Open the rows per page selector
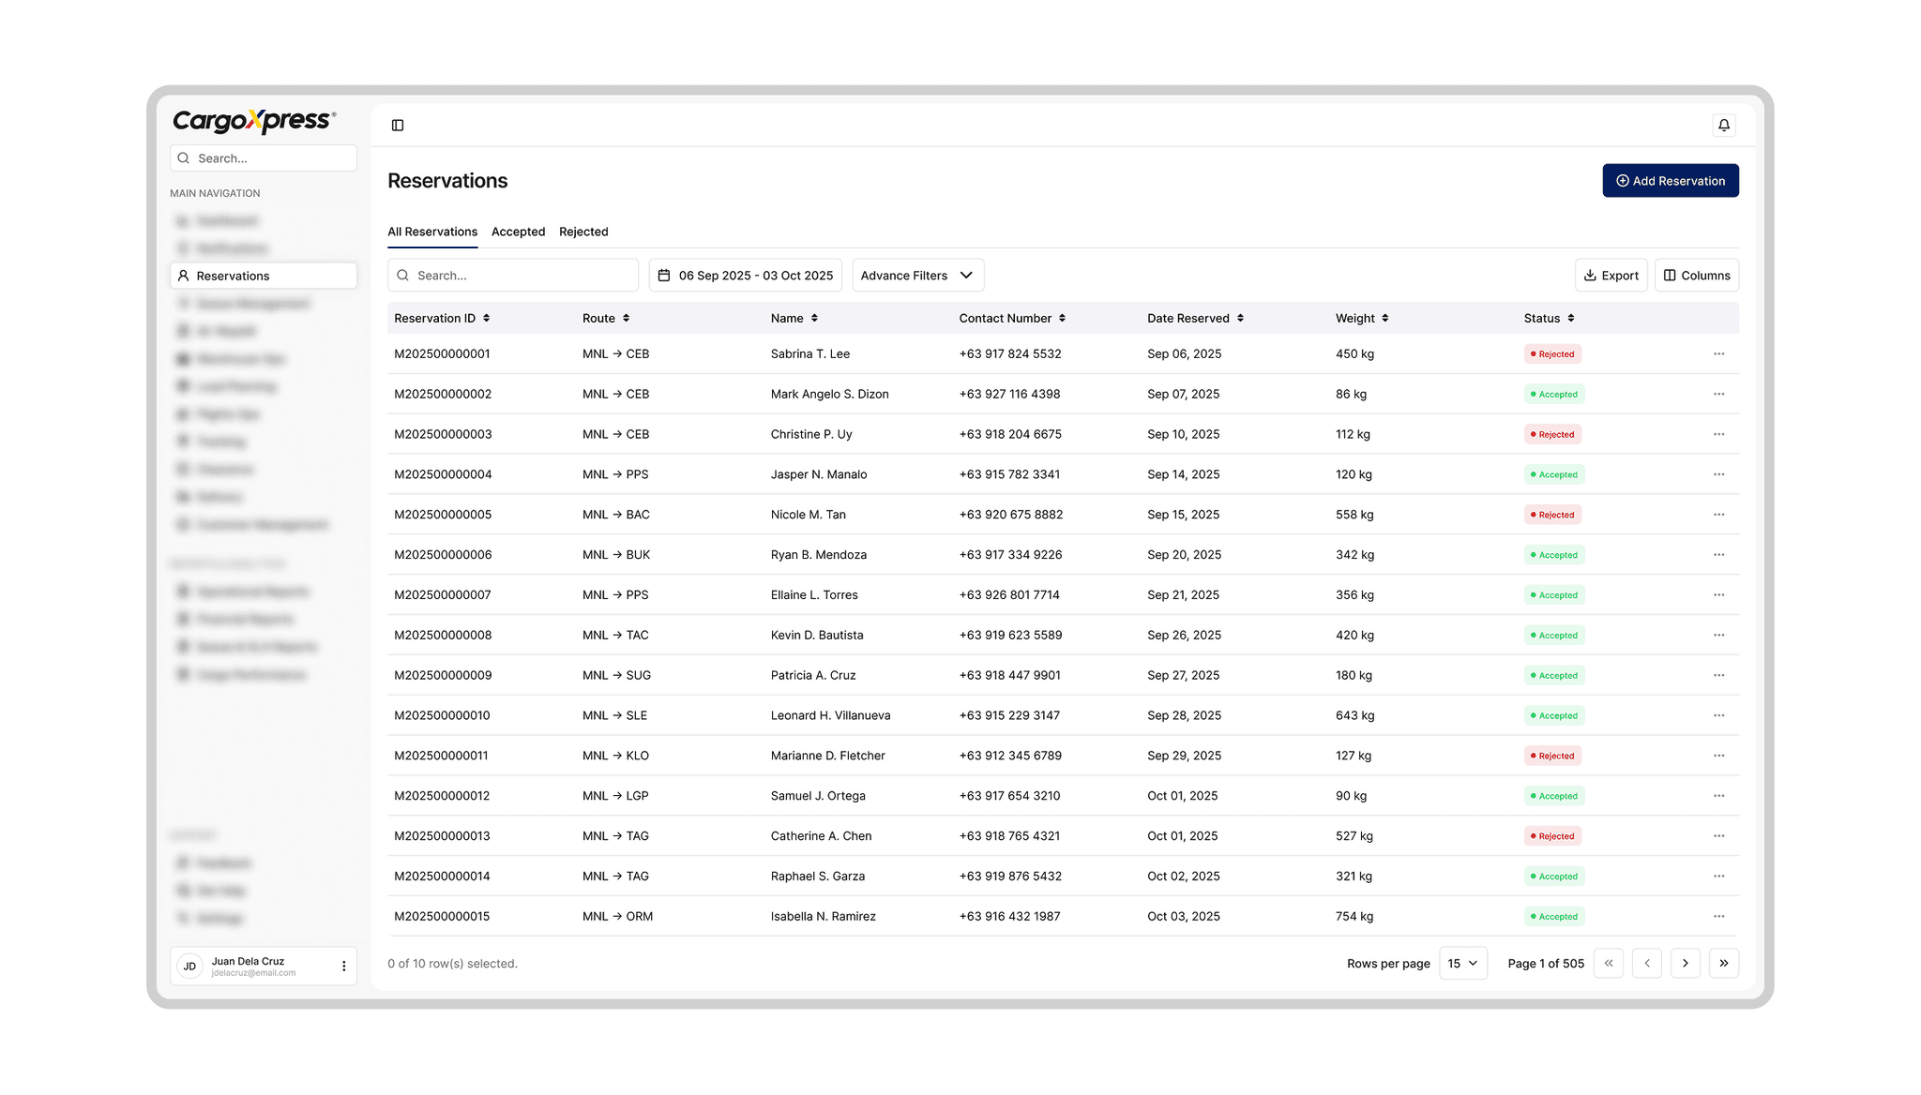Viewport: 1921px width, 1095px height. [x=1462, y=963]
